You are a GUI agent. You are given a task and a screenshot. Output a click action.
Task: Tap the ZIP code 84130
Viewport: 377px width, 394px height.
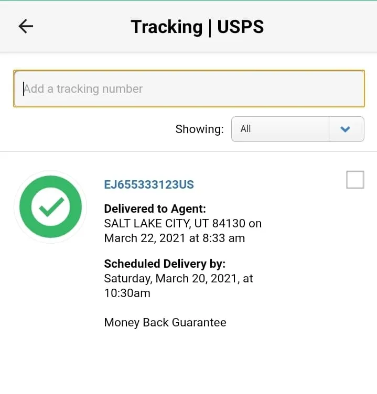228,224
